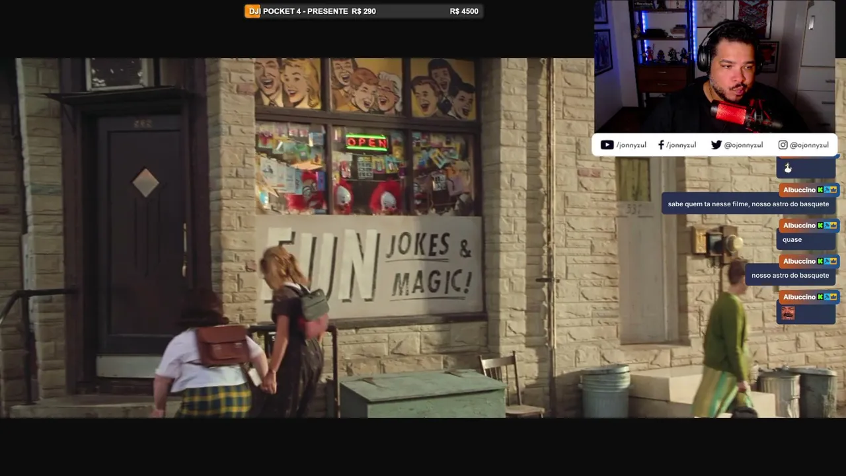Image resolution: width=846 pixels, height=476 pixels.
Task: Click the green Kick badge above the 'quase' message
Action: tap(820, 225)
